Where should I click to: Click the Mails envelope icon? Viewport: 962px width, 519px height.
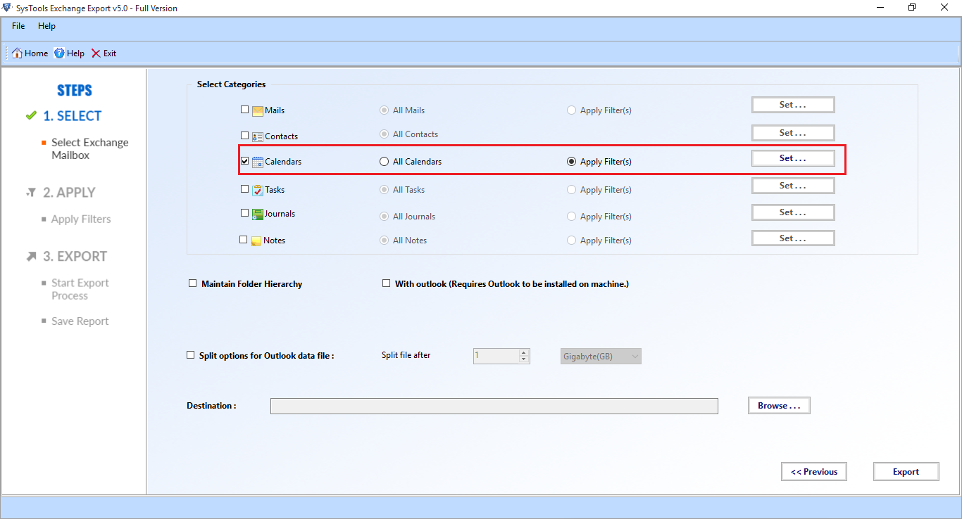coord(258,110)
